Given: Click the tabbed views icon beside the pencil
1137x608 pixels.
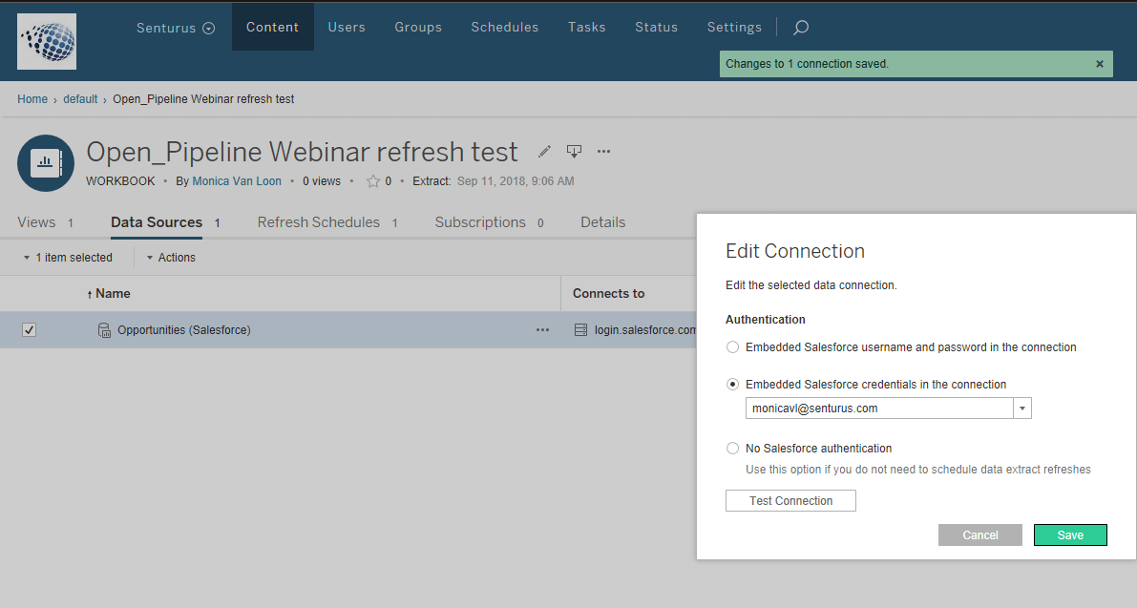Looking at the screenshot, I should (x=574, y=151).
